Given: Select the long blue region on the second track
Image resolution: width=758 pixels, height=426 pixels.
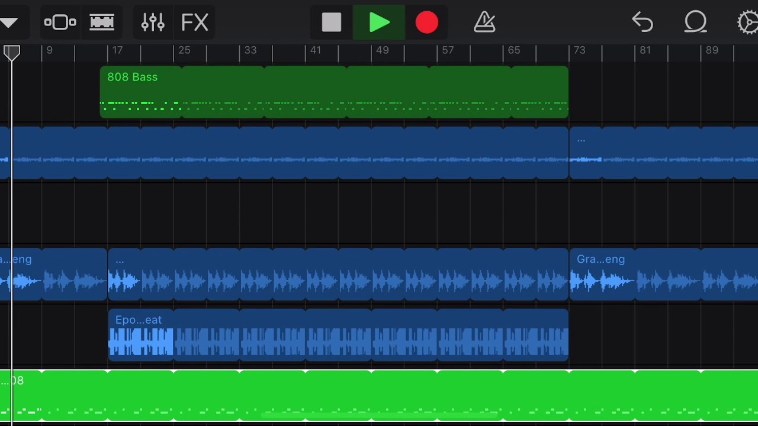Looking at the screenshot, I should click(284, 153).
